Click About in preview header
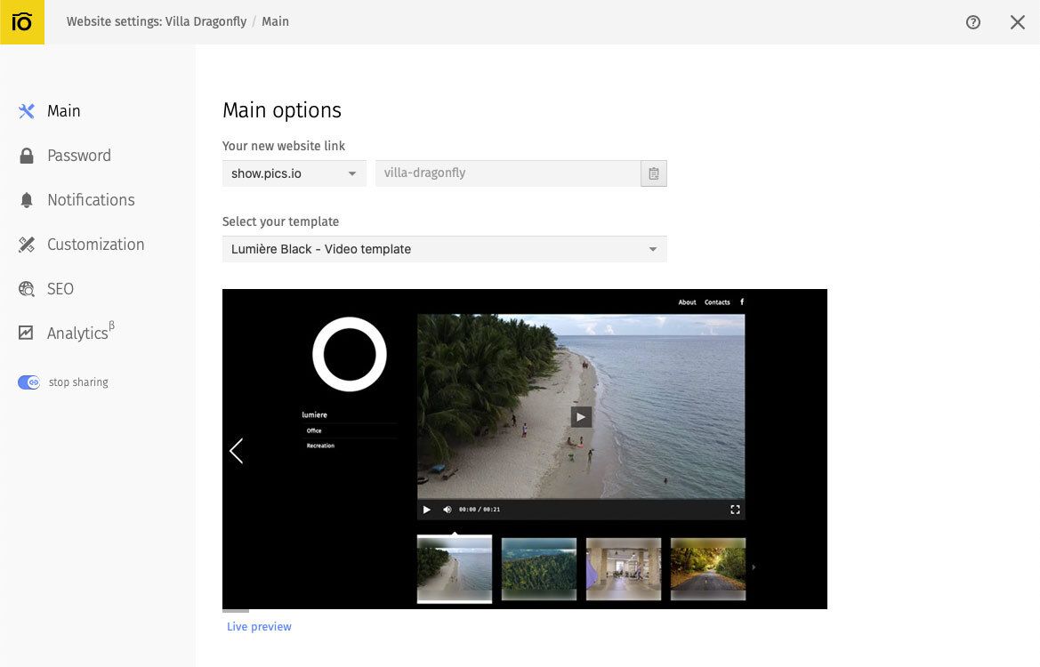1040x667 pixels. [x=687, y=302]
